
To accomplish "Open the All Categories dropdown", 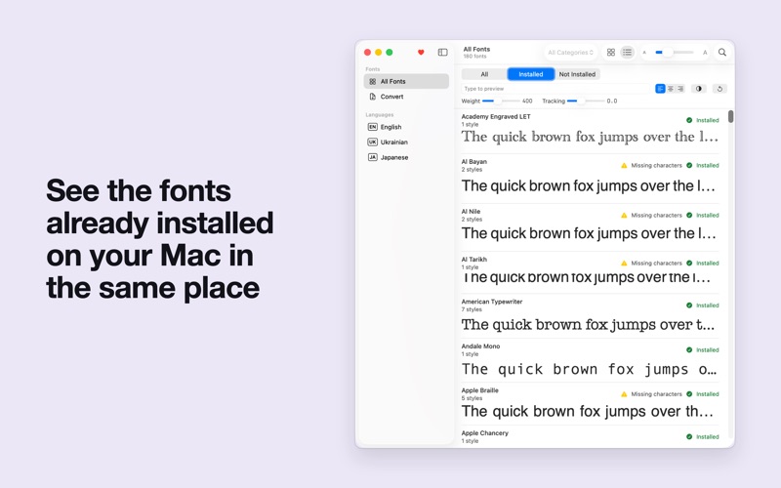I will coord(570,53).
